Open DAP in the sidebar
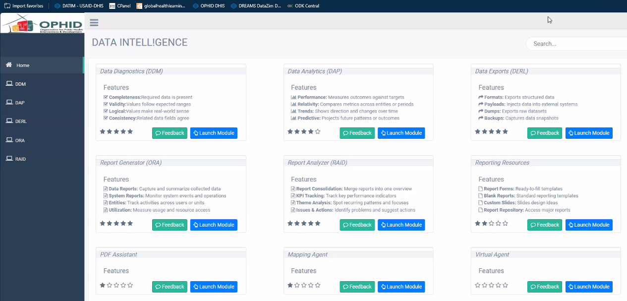 (42, 103)
